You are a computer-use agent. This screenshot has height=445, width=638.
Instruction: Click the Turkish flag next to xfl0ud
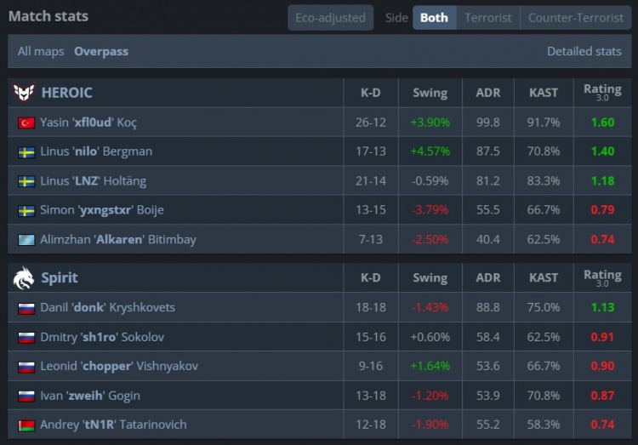[x=26, y=123]
